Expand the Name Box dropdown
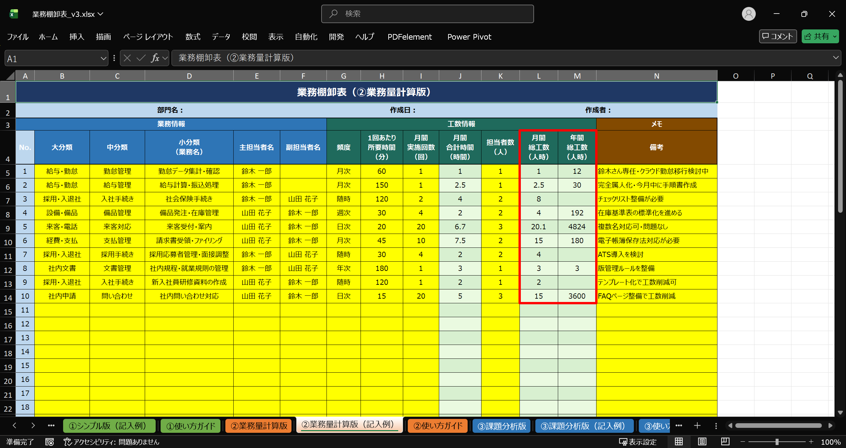This screenshot has height=448, width=846. click(x=103, y=58)
